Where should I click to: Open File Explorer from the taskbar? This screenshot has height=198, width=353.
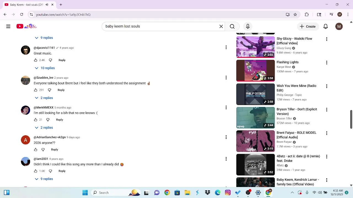click(187, 193)
